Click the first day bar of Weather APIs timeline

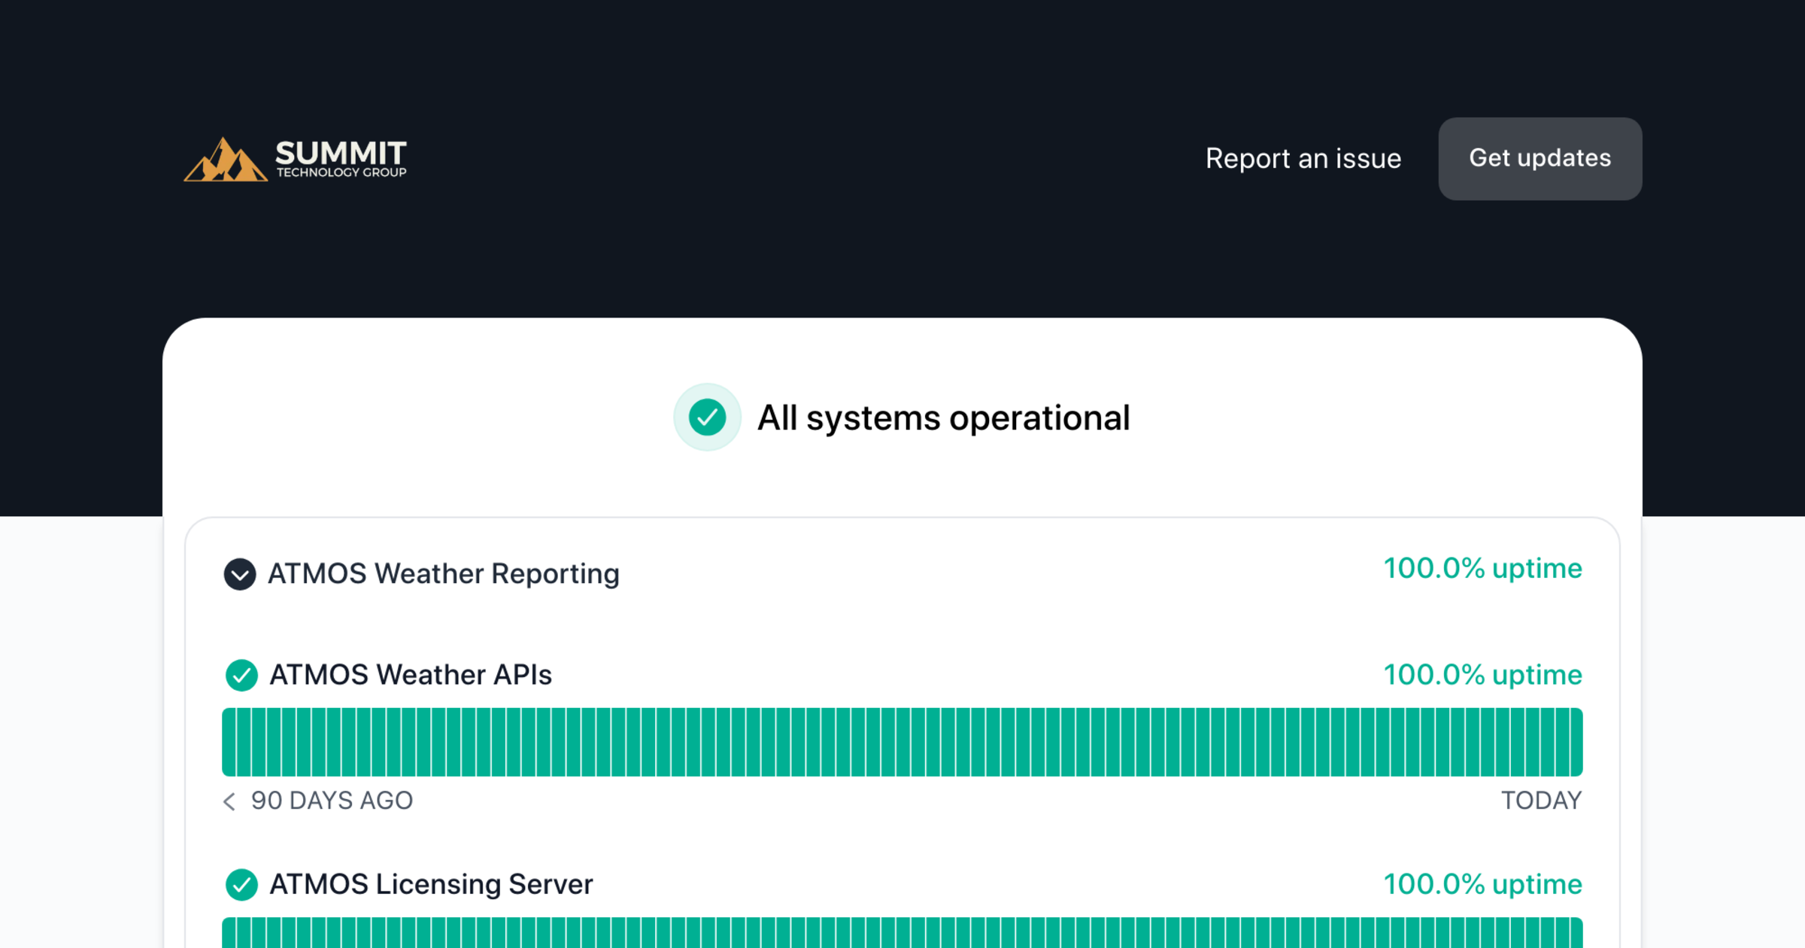tap(229, 742)
